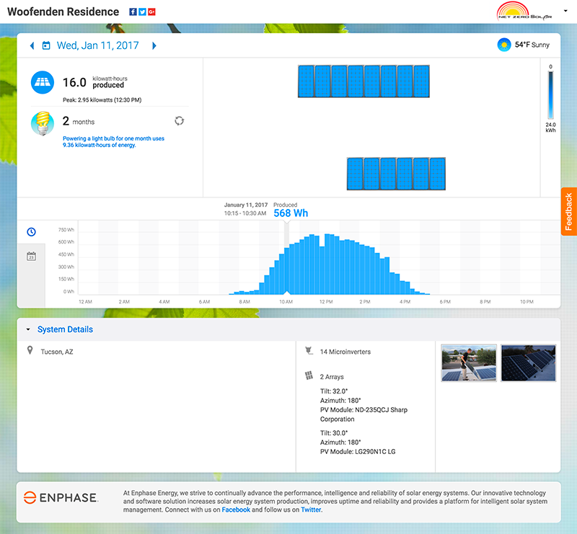Click the Enphase logo in footer
Viewport: 577px width, 534px height.
click(x=61, y=497)
